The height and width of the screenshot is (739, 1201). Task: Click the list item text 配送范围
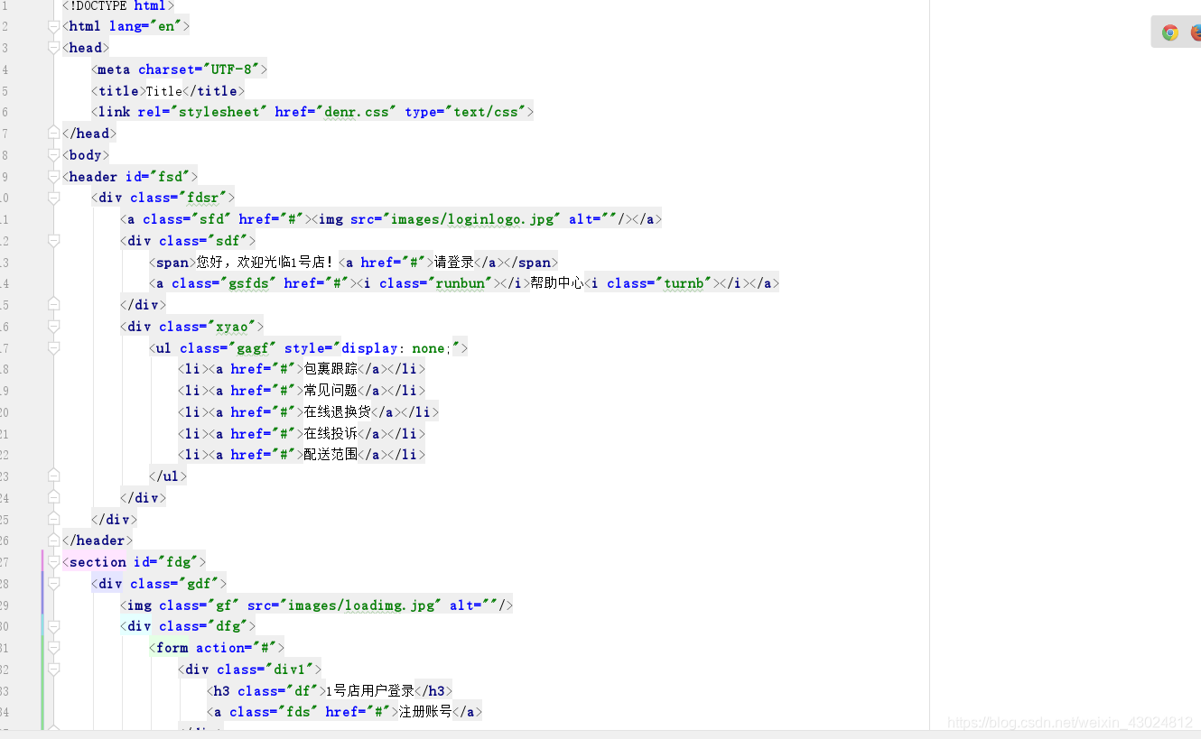(x=331, y=455)
